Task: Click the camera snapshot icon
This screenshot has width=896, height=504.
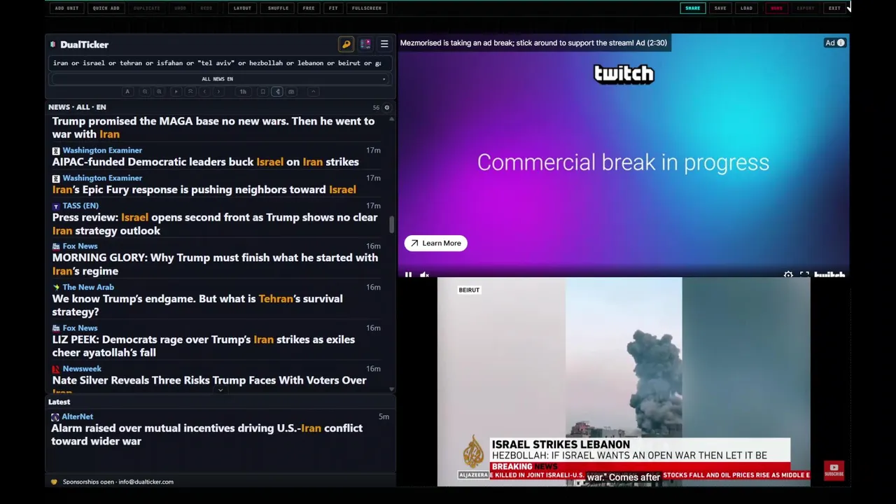Action: [x=291, y=92]
